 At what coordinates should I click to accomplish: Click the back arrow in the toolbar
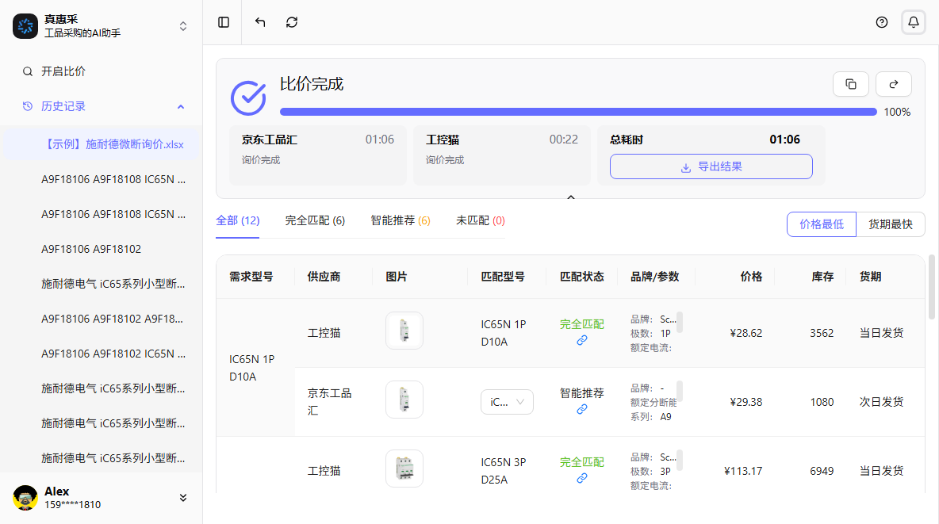click(259, 22)
